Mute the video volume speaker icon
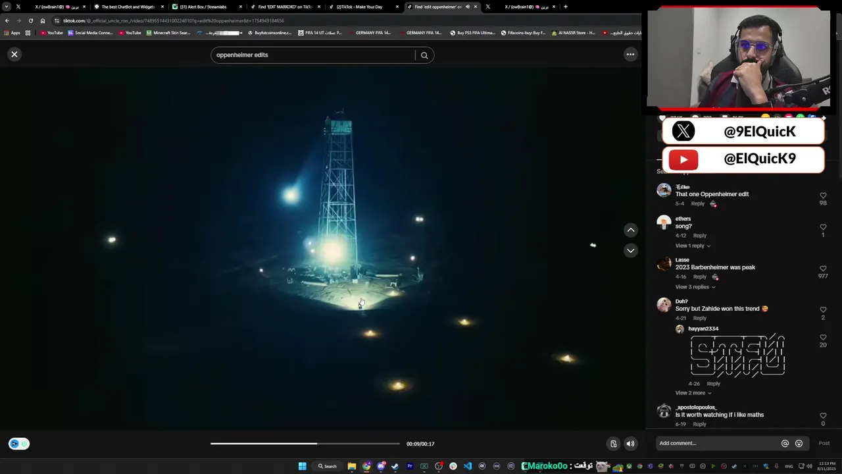 630,444
